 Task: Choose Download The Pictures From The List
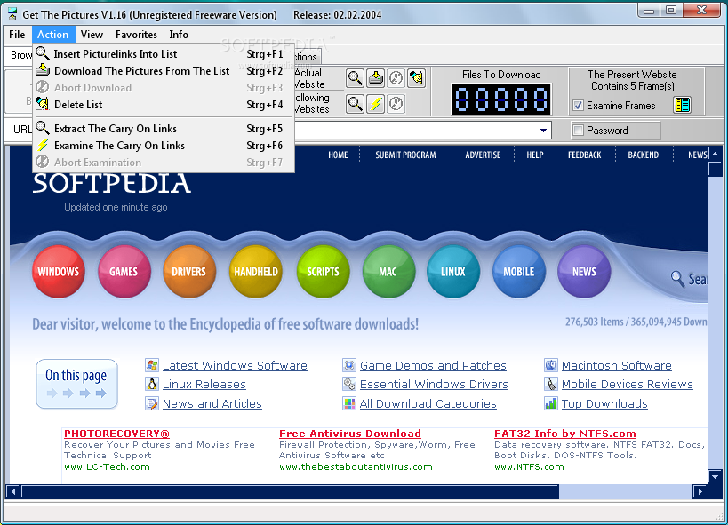coord(164,70)
